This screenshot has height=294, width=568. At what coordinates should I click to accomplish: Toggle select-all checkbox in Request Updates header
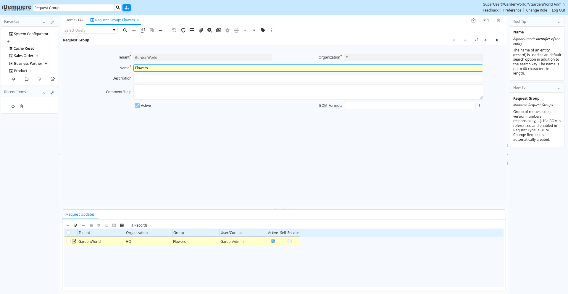(69, 233)
